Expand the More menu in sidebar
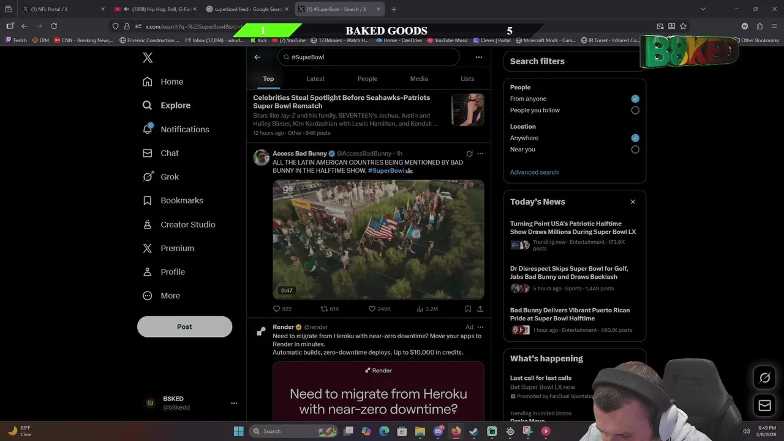 [162, 296]
